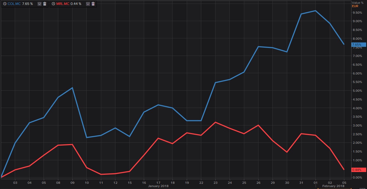Click the February 2018 month label
Viewport: 367px width, 189px height.
(x=333, y=186)
